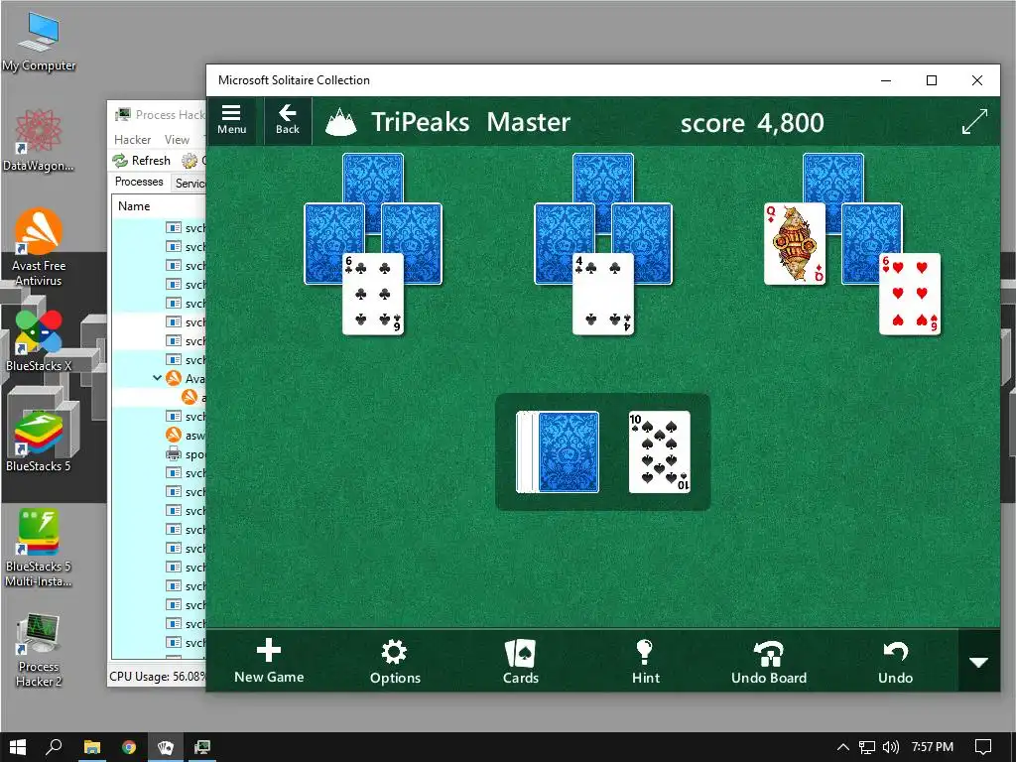Select the Queen of diamonds card
Screen dimensions: 1016x762
(x=795, y=244)
